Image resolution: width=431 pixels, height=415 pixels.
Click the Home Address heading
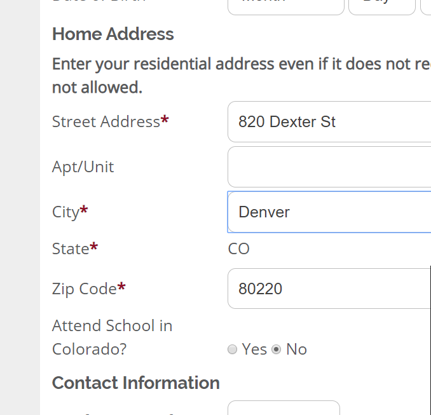(x=113, y=34)
